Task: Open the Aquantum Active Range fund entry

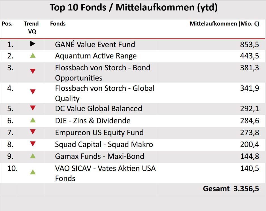Action: 96,56
